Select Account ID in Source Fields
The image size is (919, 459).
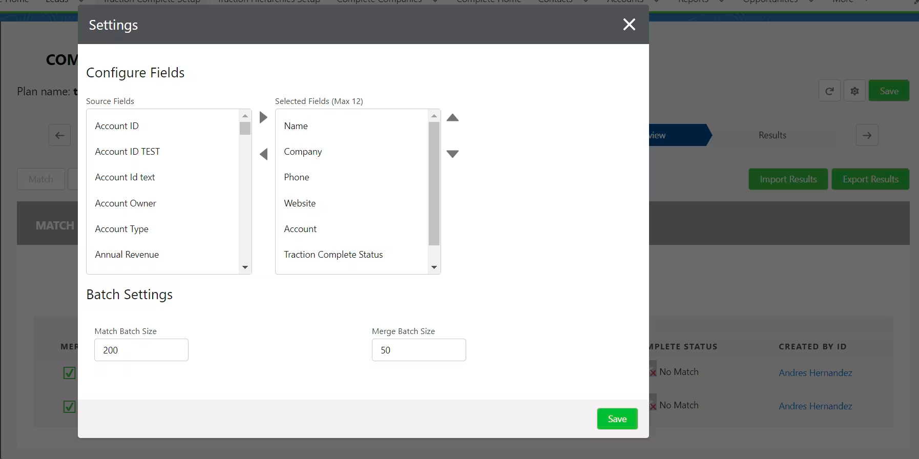coord(163,126)
